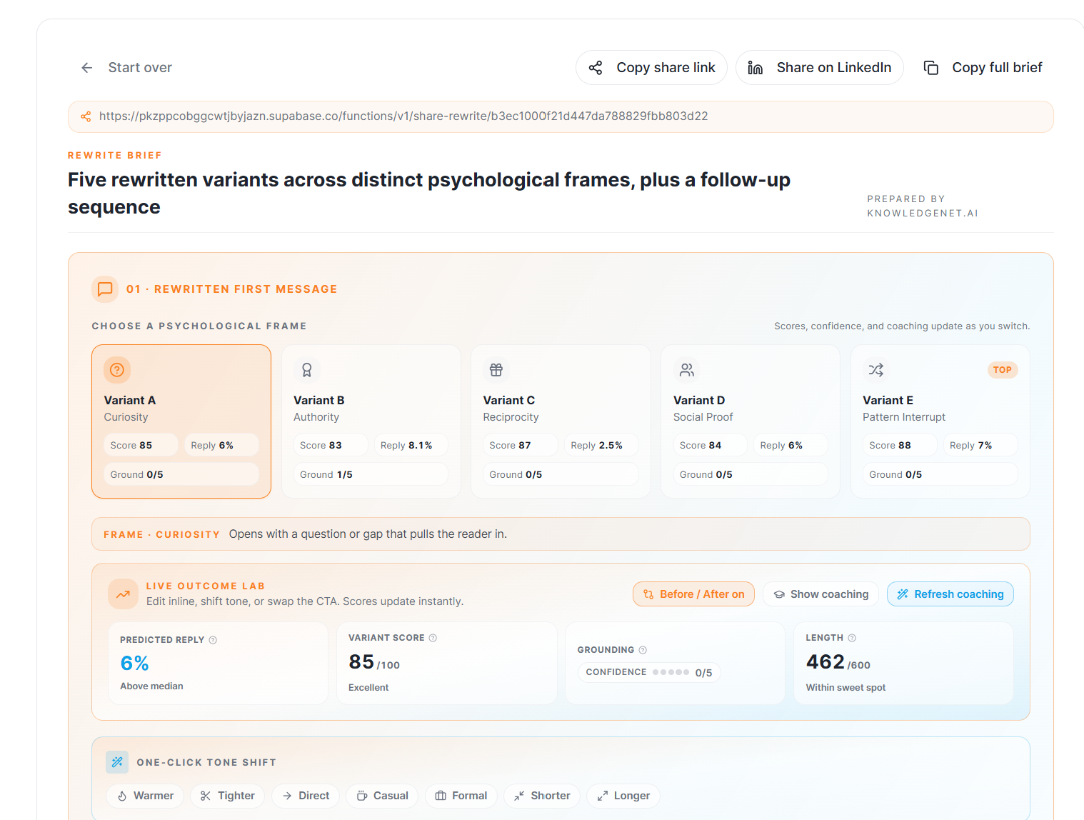Viewport: 1084px width, 820px height.
Task: Apply the Warmer tone shift
Action: coord(145,796)
